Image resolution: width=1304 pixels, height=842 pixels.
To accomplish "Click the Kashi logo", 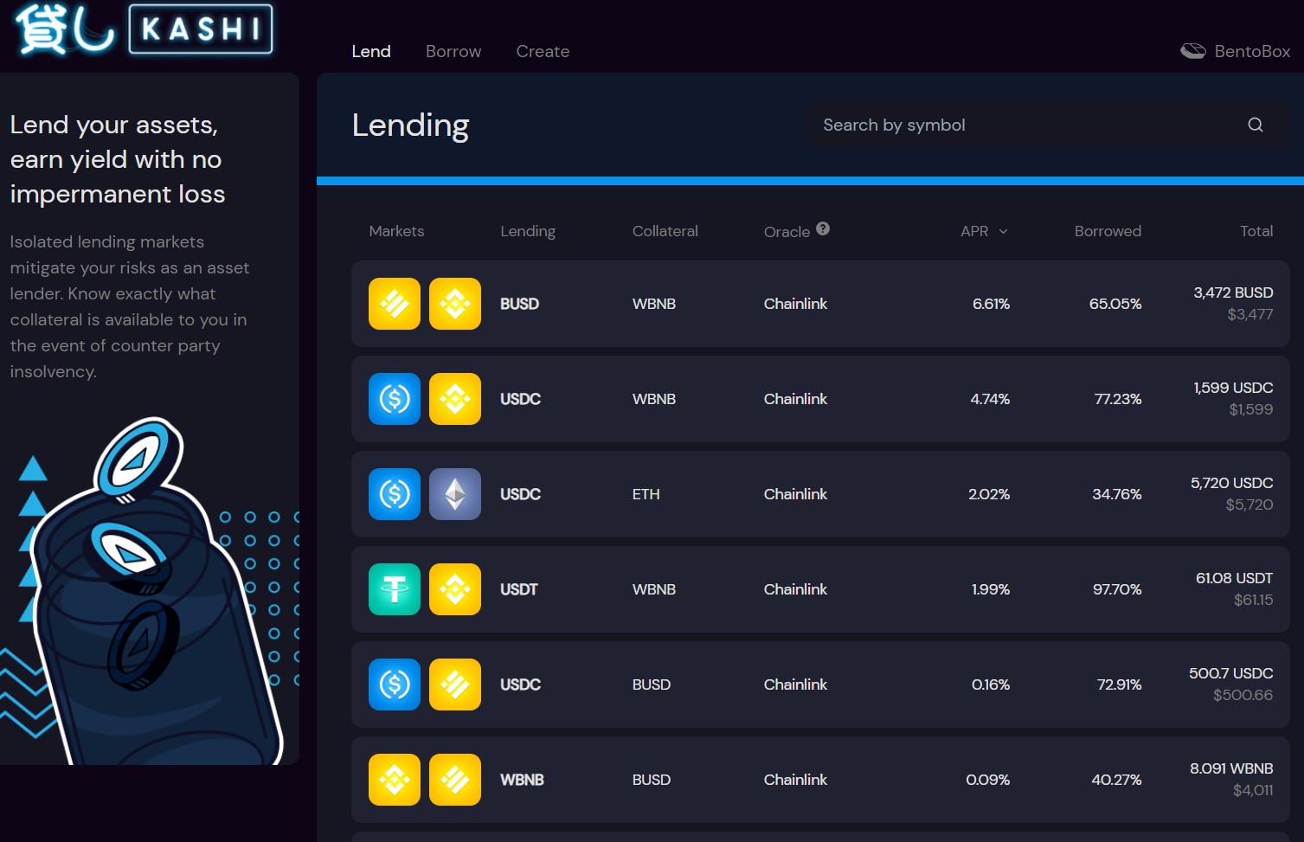I will click(145, 29).
